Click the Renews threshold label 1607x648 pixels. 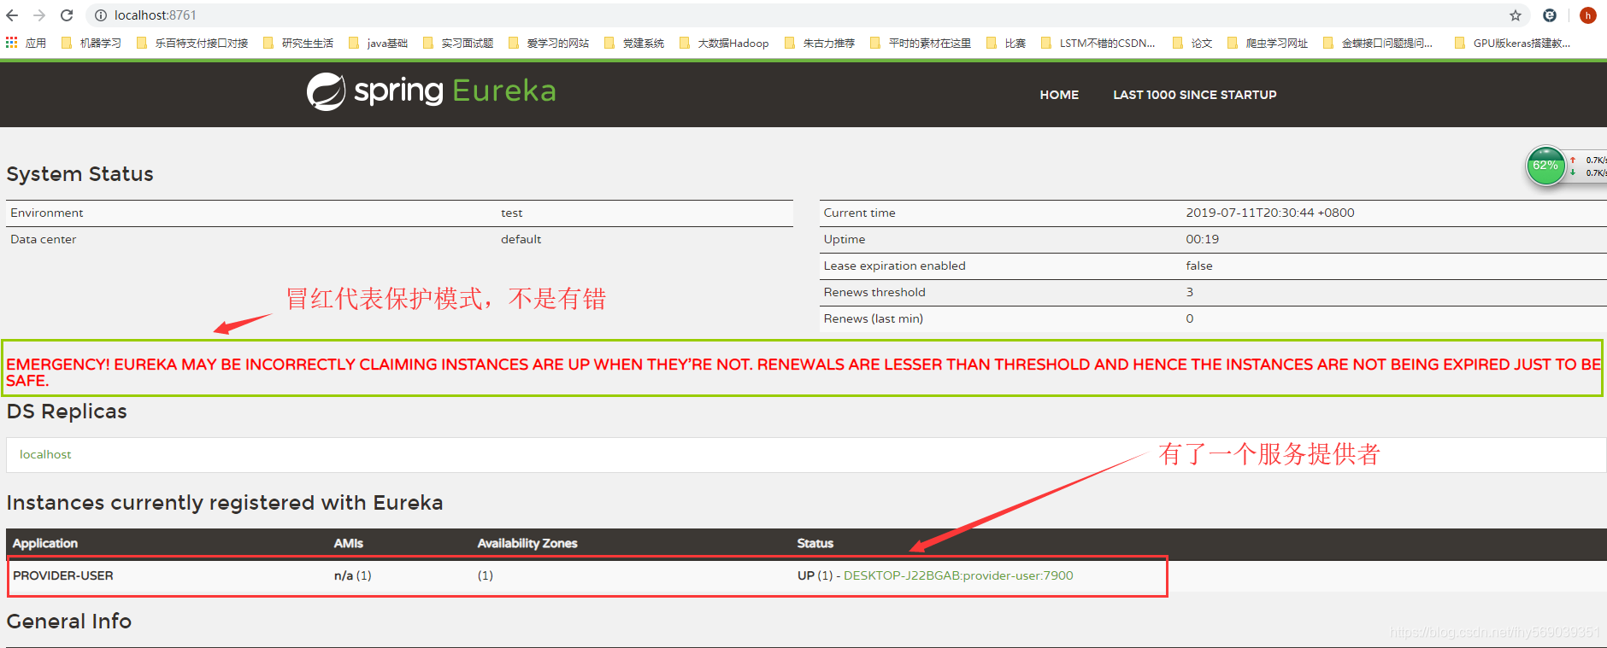[x=874, y=293]
